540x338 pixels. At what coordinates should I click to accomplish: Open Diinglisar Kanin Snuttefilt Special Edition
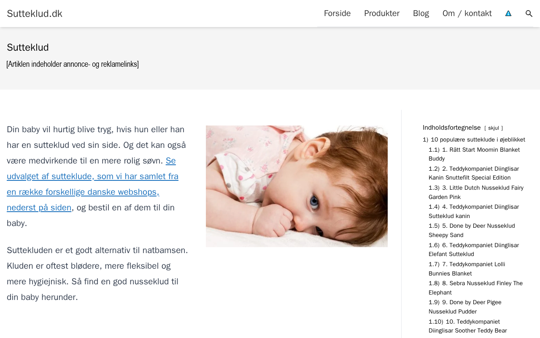(474, 173)
